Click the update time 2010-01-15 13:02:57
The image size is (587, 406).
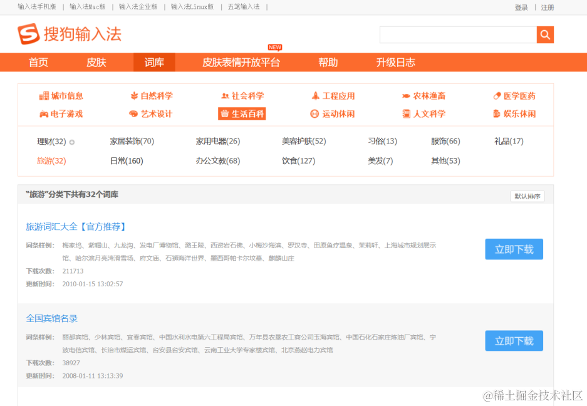[x=93, y=284]
